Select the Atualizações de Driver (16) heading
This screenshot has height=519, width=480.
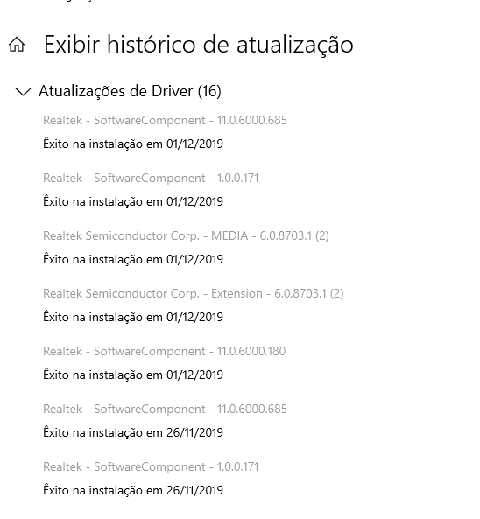pyautogui.click(x=130, y=91)
